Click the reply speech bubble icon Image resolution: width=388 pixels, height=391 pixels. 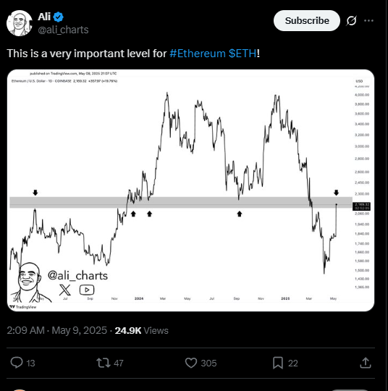tap(17, 363)
